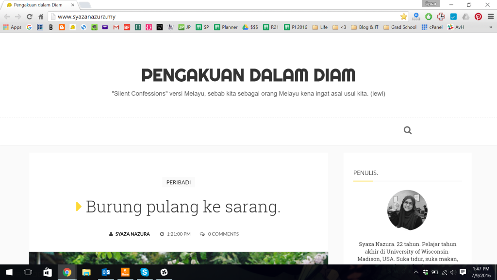Open the Blogger bookmark icon
Screen dimensions: 497x280
62,27
